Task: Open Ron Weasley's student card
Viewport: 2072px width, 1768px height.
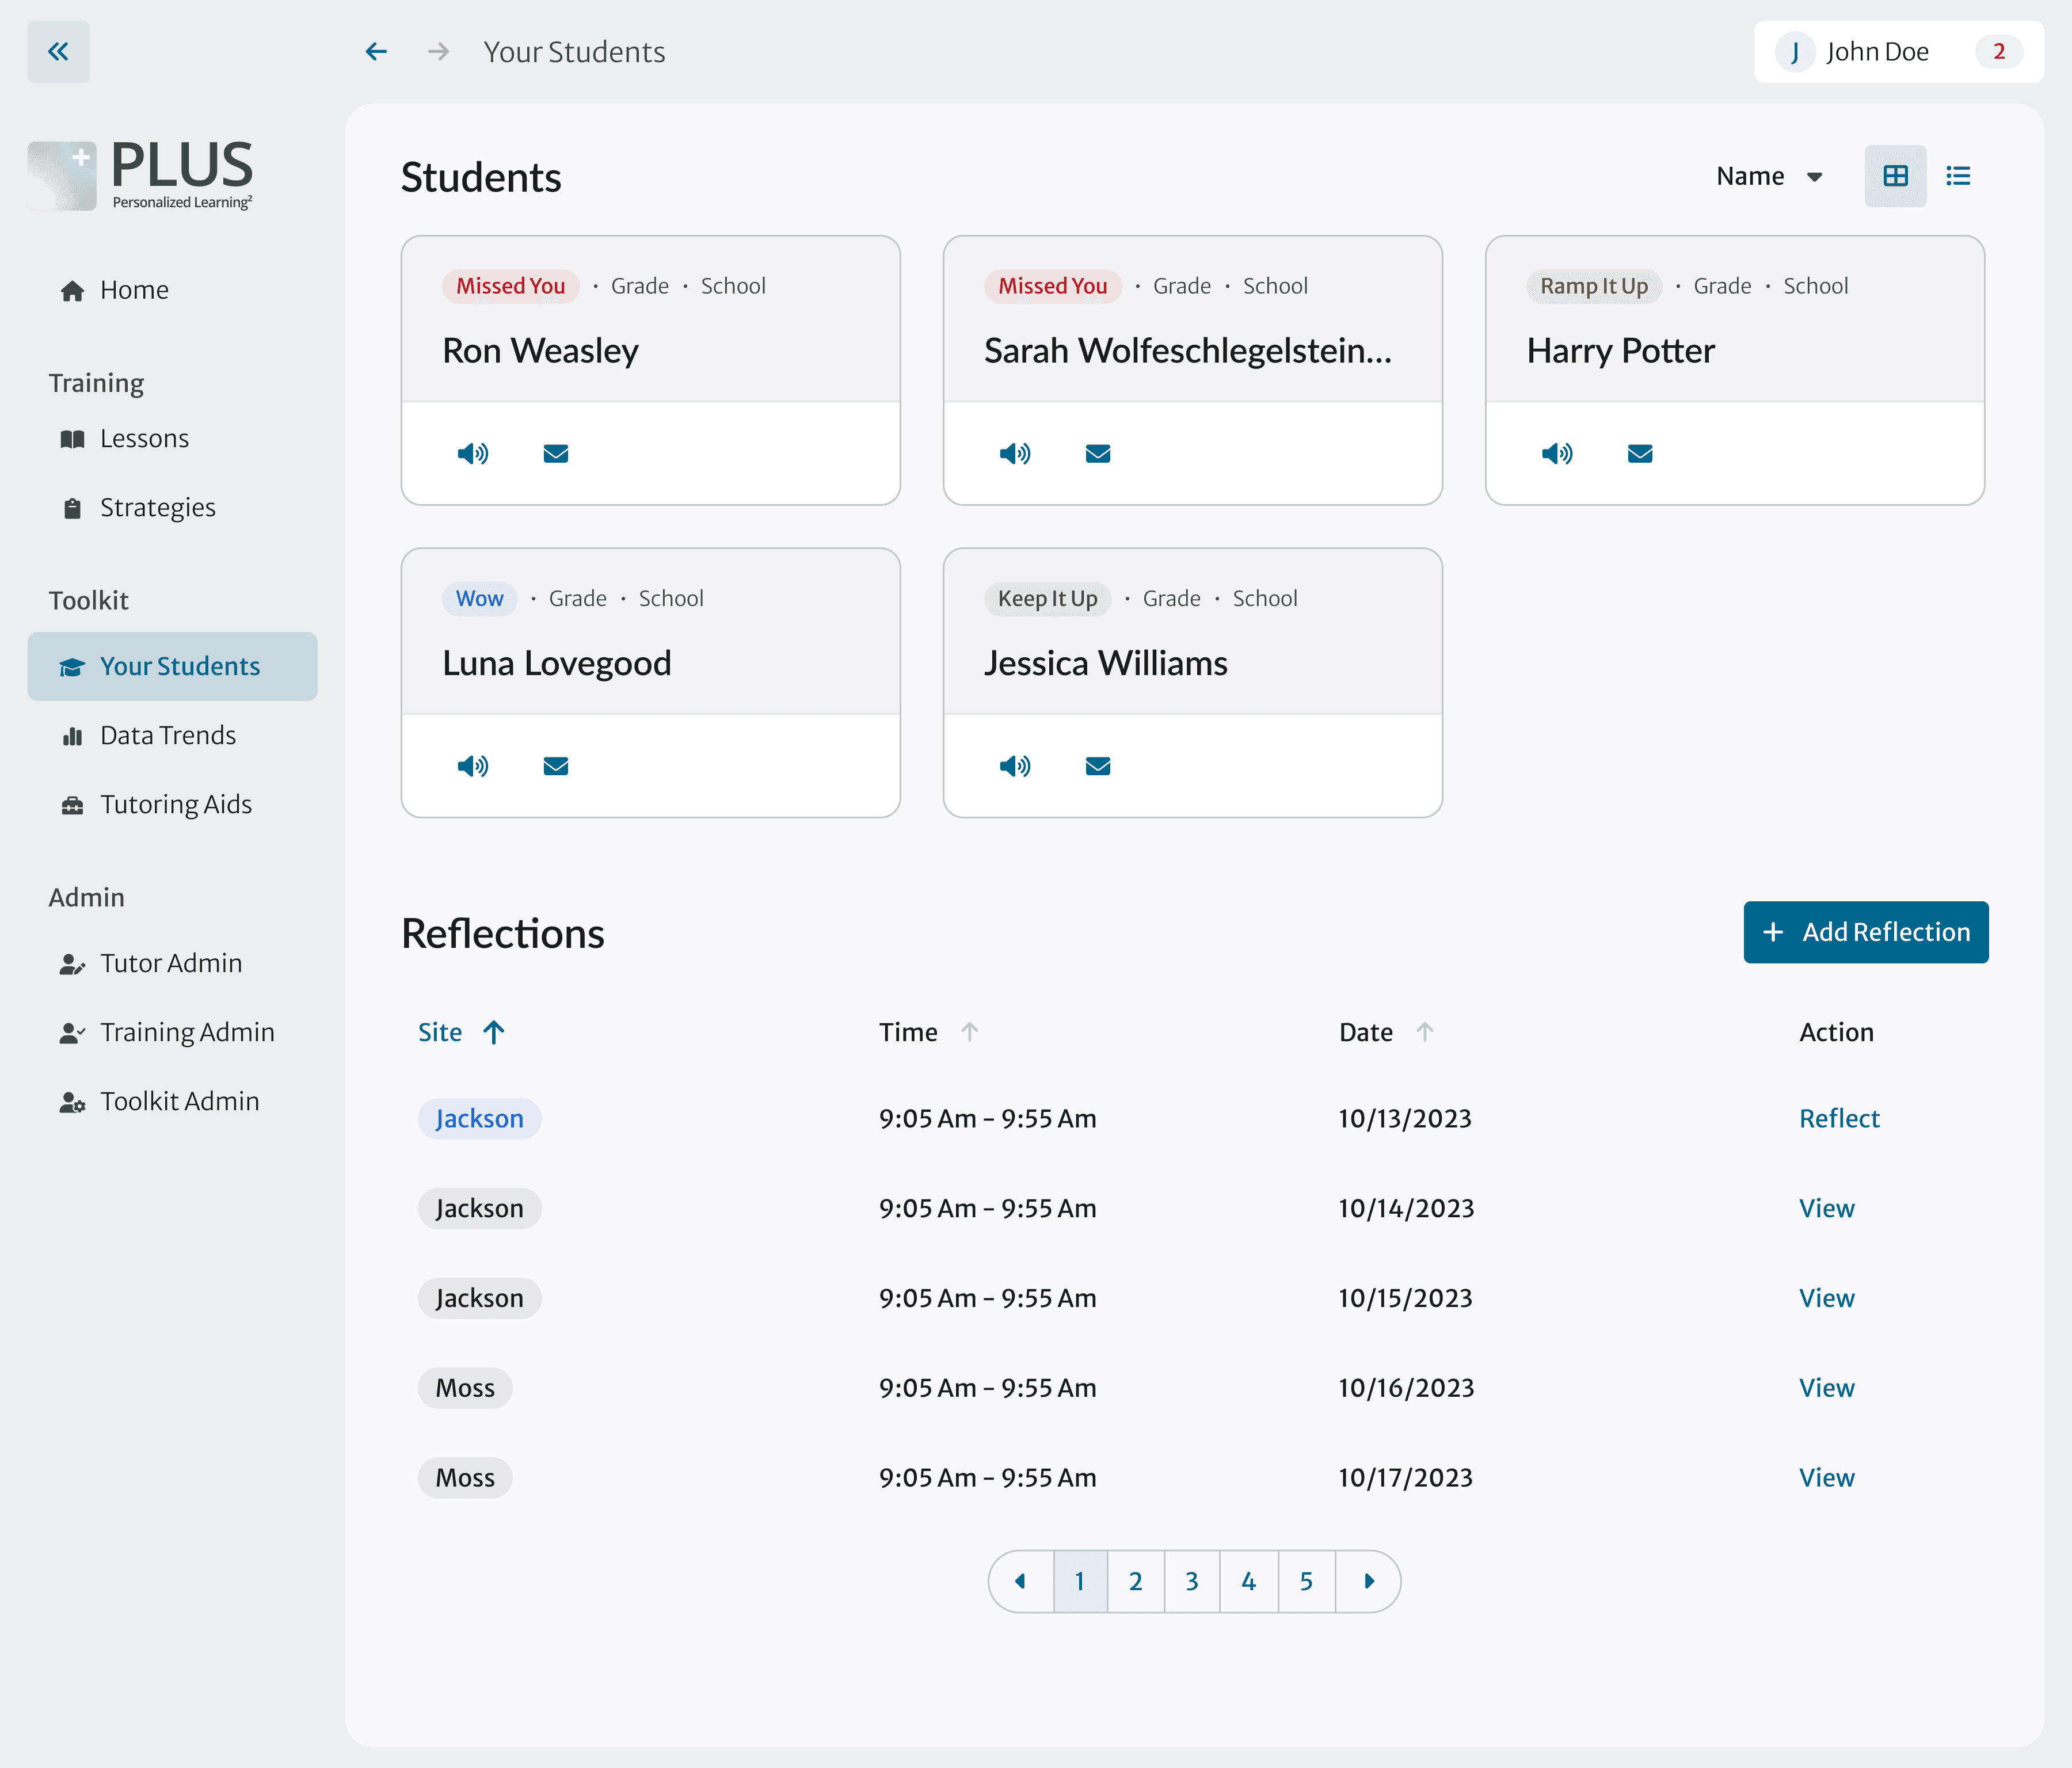Action: tap(650, 370)
